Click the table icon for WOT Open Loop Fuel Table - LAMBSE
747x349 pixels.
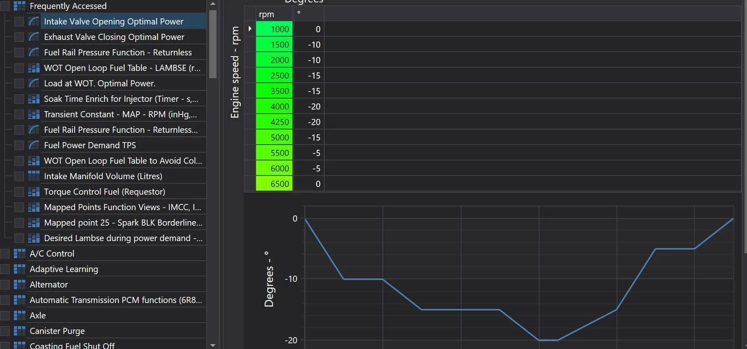pos(34,68)
